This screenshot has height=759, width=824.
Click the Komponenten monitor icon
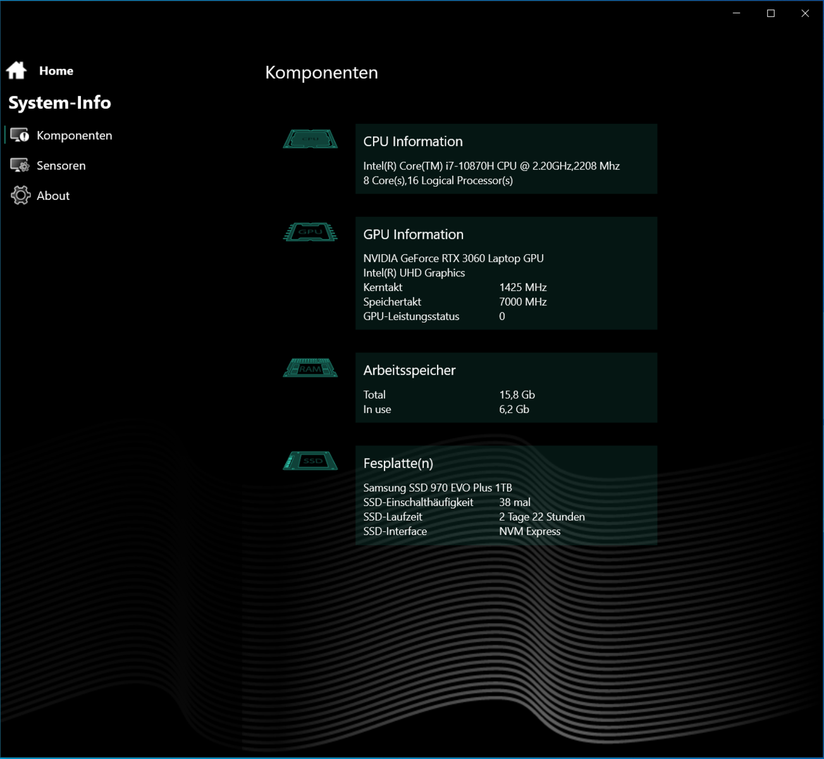coord(20,135)
